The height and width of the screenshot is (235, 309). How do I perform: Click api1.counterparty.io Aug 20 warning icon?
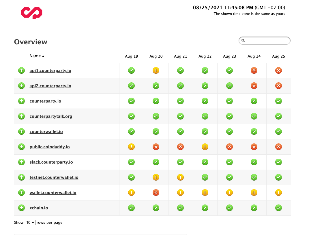tap(156, 70)
